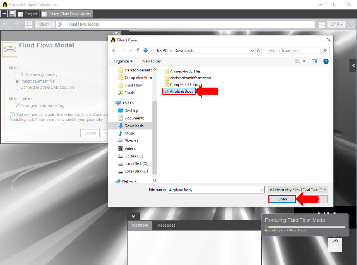Screen dimensions: 357x265
Task: Open the Completed Forms folder in file list
Action: click(x=182, y=84)
